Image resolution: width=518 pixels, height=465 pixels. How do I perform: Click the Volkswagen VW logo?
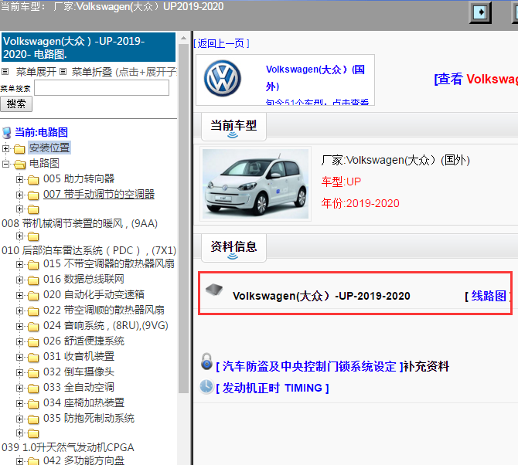coord(223,79)
